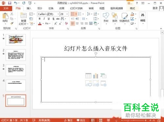This screenshot has height=122, width=164.
Task: Toggle Italic formatting
Action: 44,19
